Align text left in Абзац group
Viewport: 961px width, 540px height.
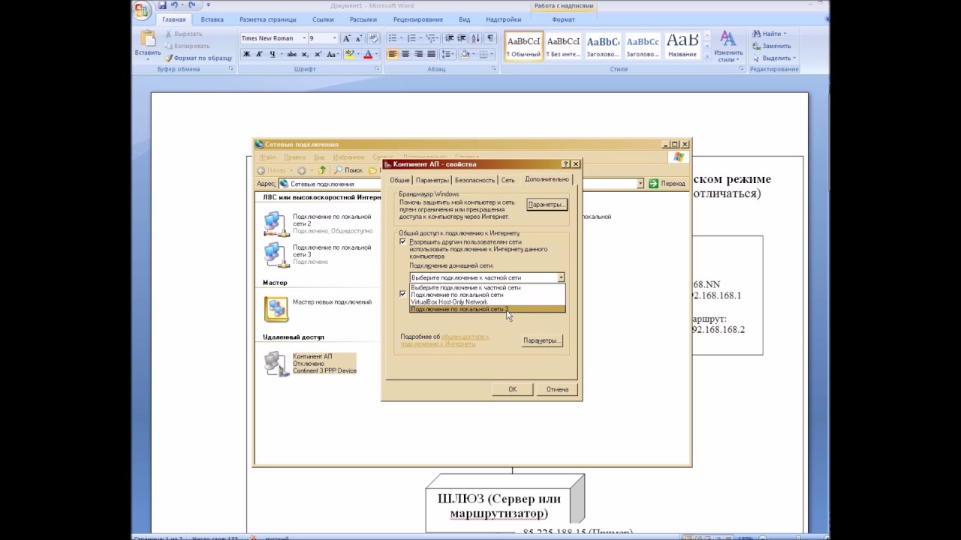393,54
